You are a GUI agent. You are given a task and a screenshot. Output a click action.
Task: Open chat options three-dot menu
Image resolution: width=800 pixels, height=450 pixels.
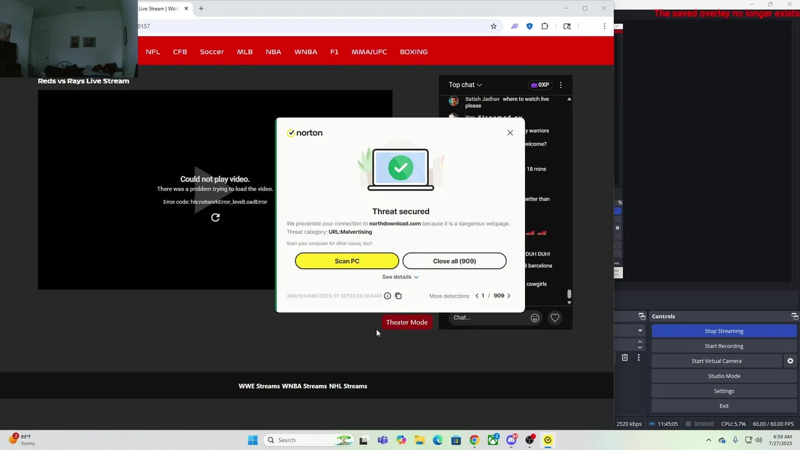(x=561, y=85)
